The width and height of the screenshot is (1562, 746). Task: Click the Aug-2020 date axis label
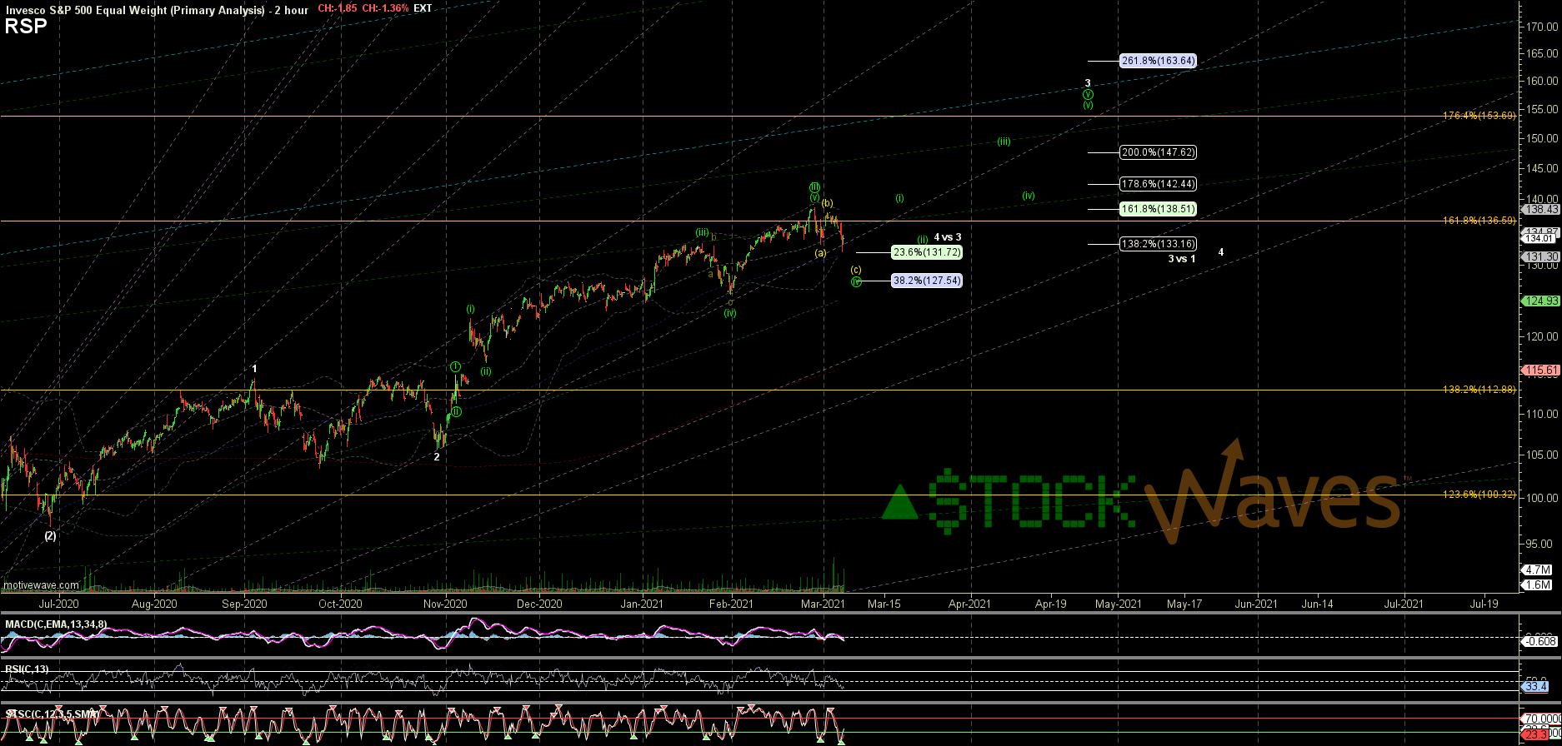tap(155, 604)
